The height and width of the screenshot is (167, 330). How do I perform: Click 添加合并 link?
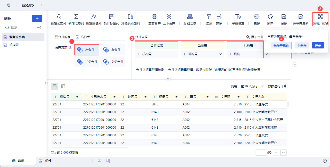pyautogui.click(x=255, y=37)
